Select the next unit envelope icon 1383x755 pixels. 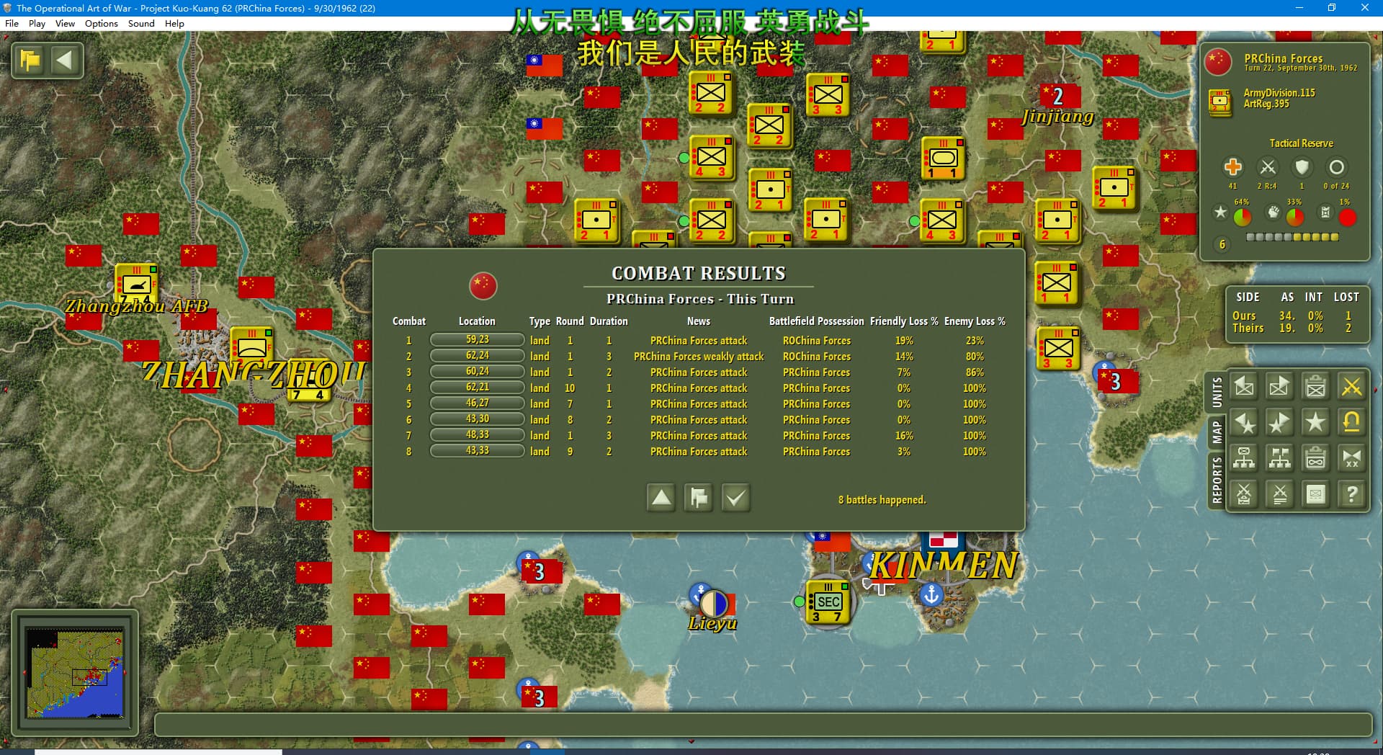pos(1280,387)
